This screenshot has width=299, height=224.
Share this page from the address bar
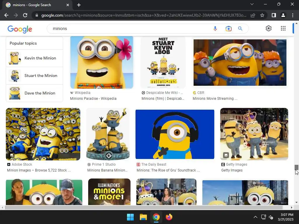(253, 15)
